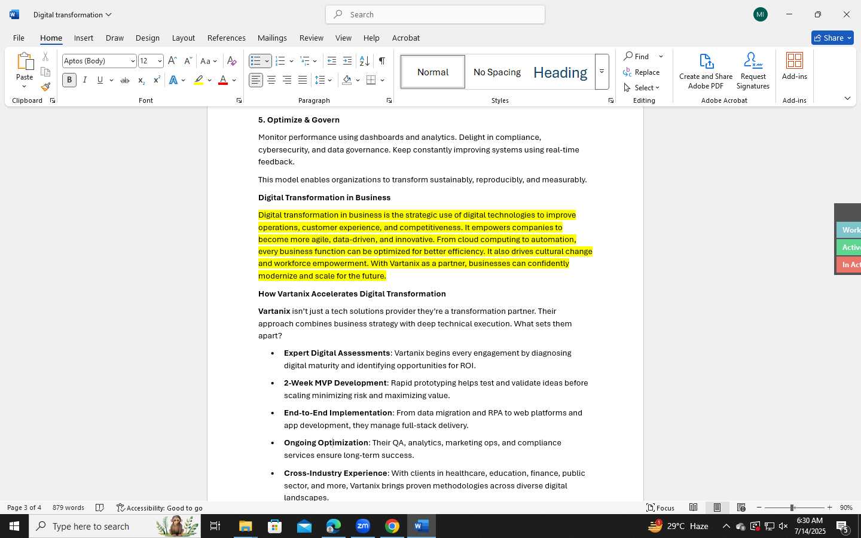Expand the Styles gallery
Screen dimensions: 861x538
[x=602, y=72]
